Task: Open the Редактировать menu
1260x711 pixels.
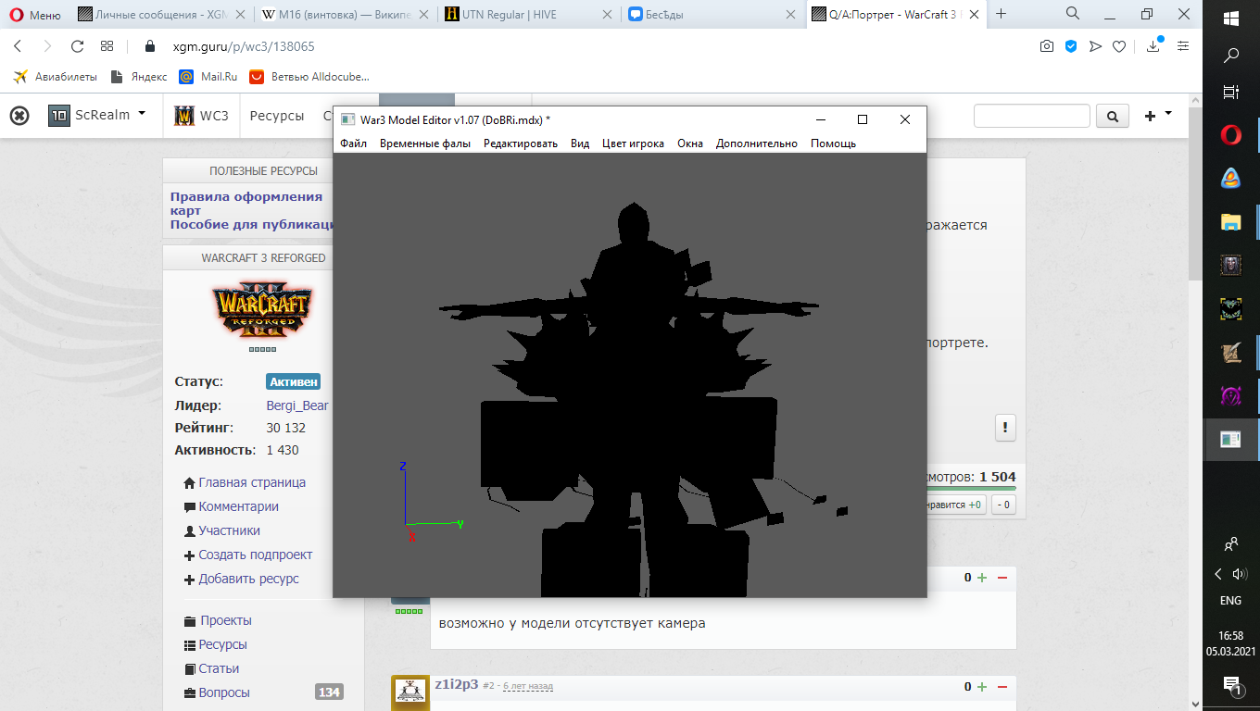Action: click(521, 143)
